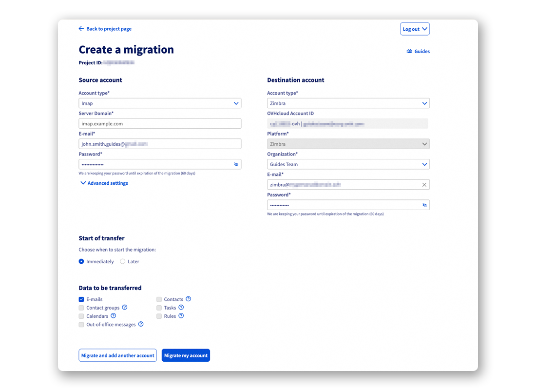Expand Advanced settings section
Viewport: 536px width, 390px height.
click(x=104, y=183)
